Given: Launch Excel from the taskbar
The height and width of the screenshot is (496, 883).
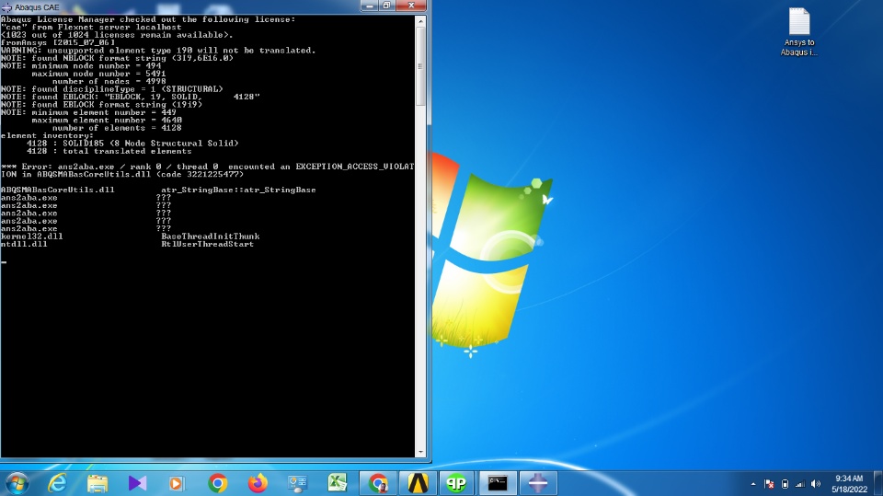Looking at the screenshot, I should [x=338, y=483].
